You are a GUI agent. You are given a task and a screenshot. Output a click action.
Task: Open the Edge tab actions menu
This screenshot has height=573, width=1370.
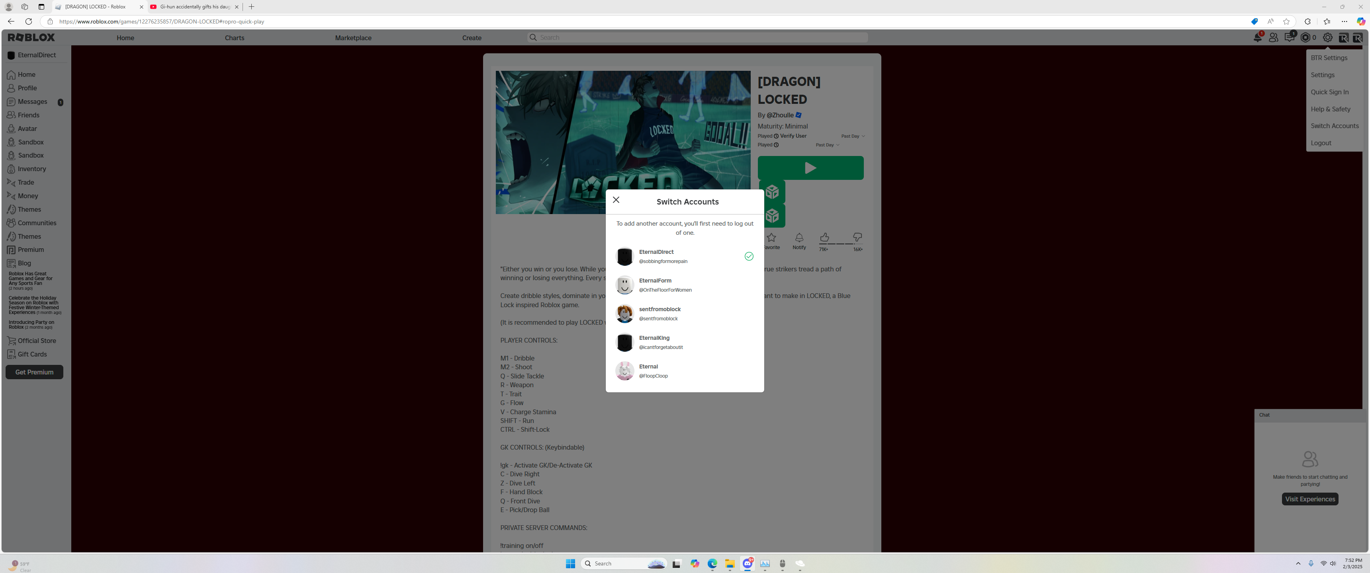click(x=41, y=7)
